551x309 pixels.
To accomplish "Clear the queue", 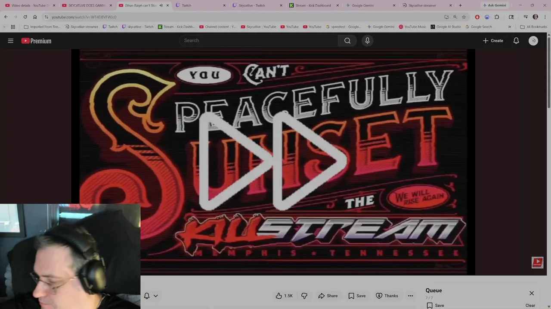I will [530, 305].
